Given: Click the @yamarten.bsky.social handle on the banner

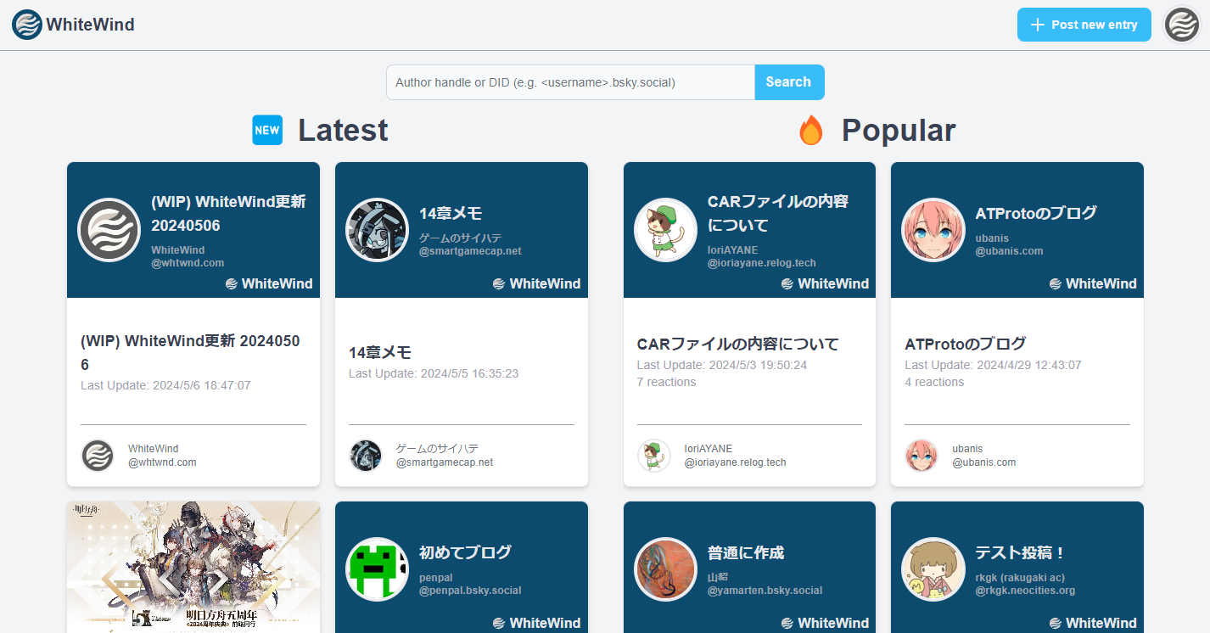Looking at the screenshot, I should 765,591.
